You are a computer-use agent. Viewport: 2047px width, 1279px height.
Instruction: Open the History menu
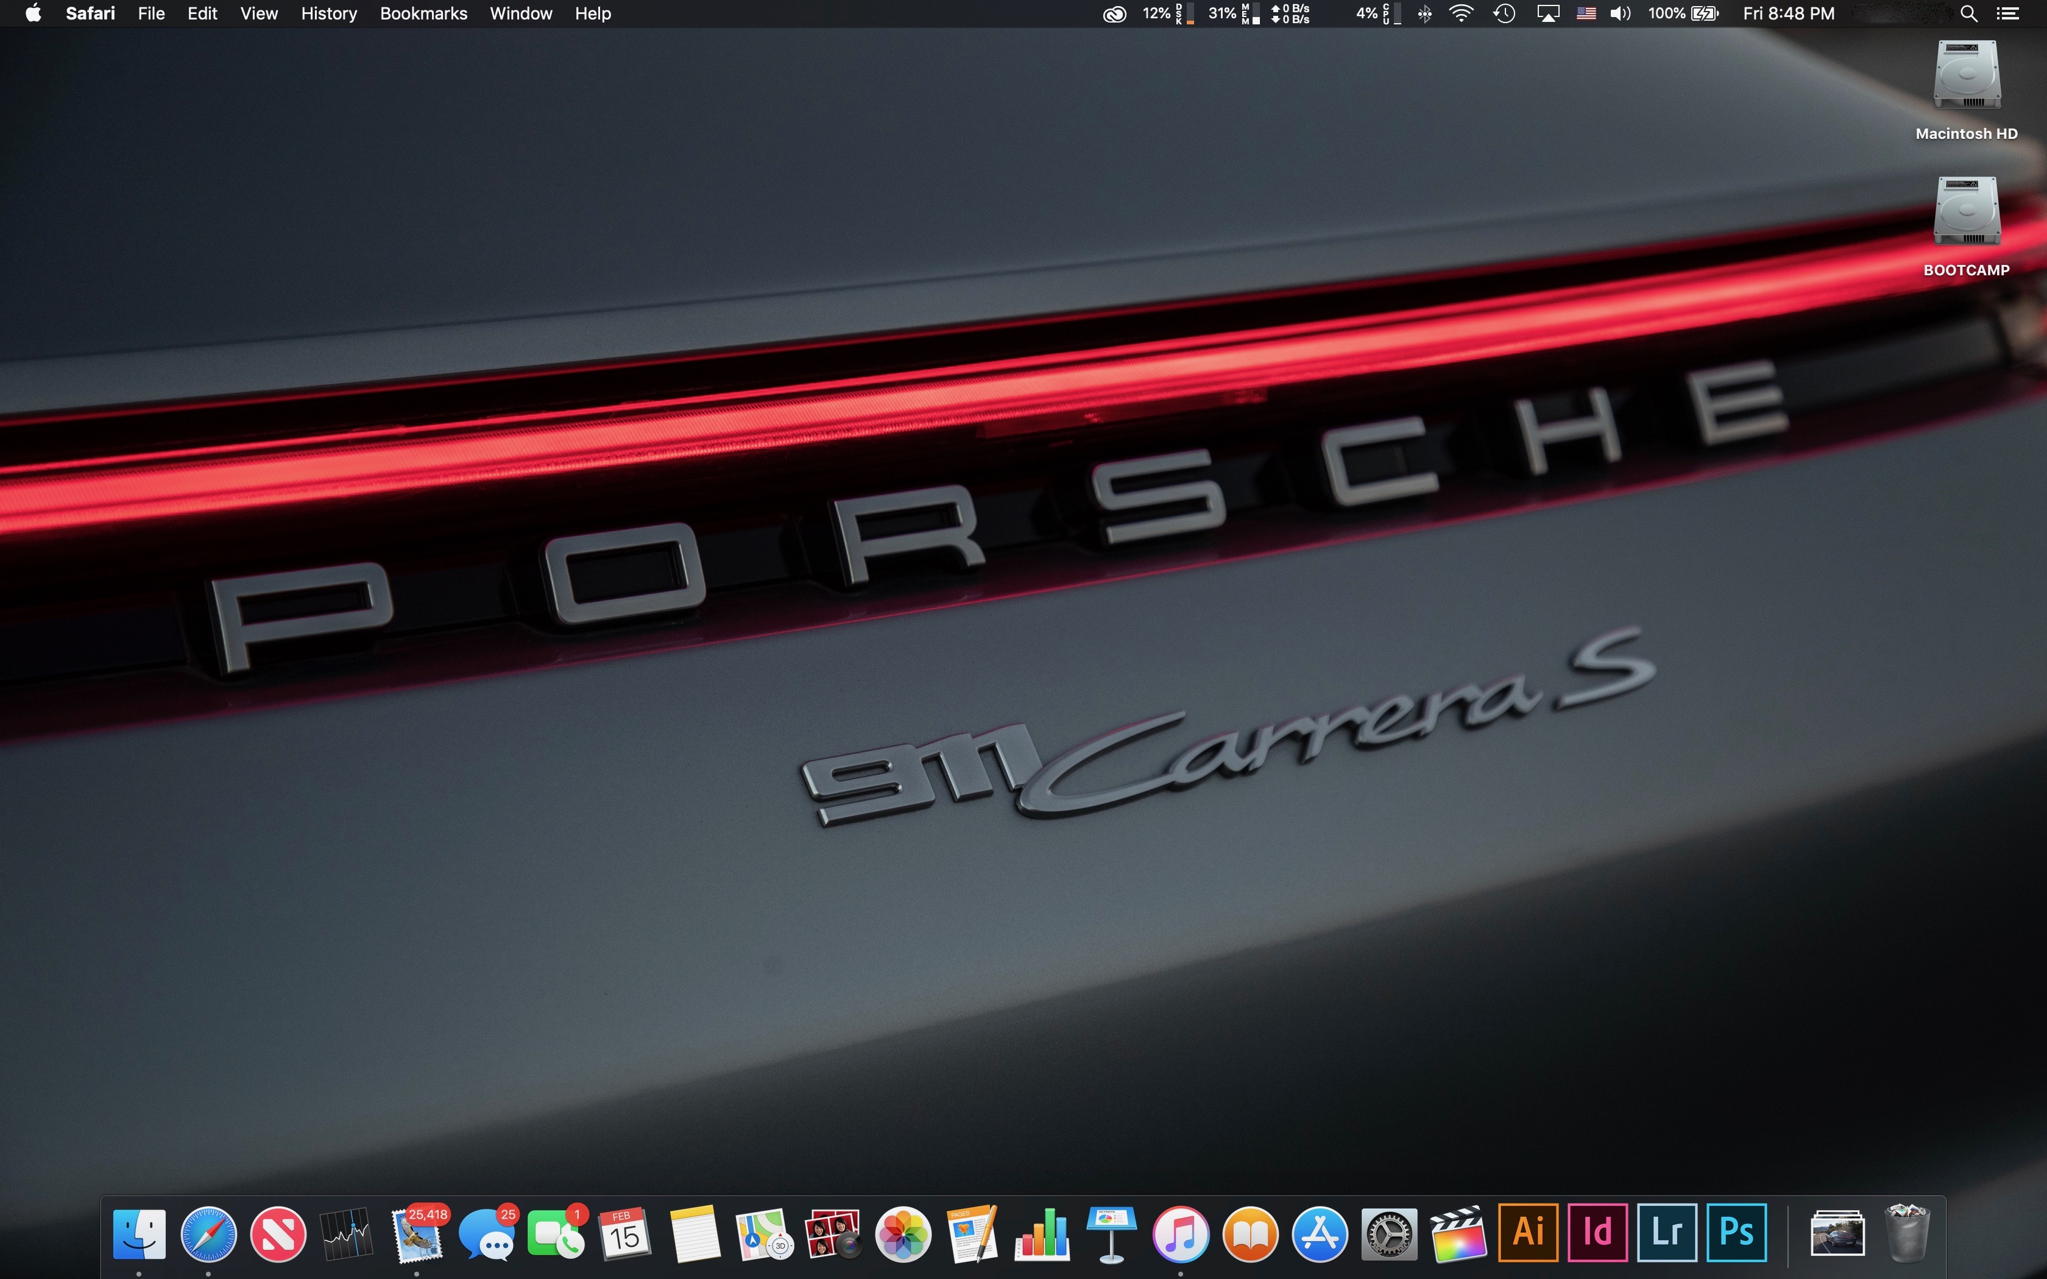coord(328,13)
